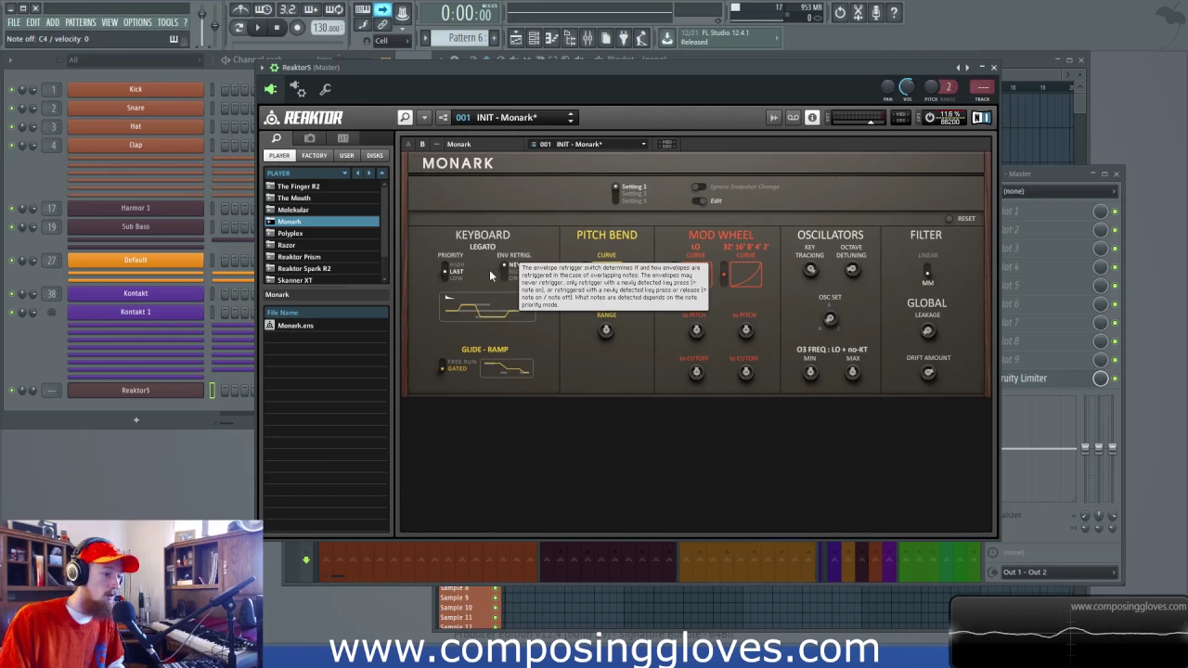Image resolution: width=1188 pixels, height=668 pixels.
Task: Open the ADD menu
Action: pyautogui.click(x=52, y=22)
